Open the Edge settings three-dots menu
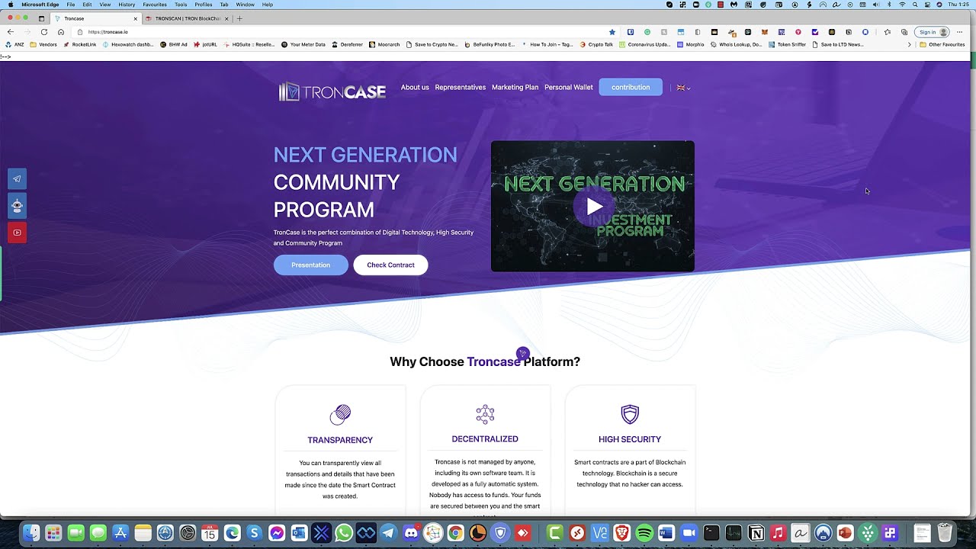This screenshot has width=976, height=549. click(960, 32)
